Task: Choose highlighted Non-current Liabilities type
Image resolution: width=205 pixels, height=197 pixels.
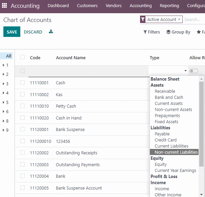Action: pyautogui.click(x=174, y=152)
